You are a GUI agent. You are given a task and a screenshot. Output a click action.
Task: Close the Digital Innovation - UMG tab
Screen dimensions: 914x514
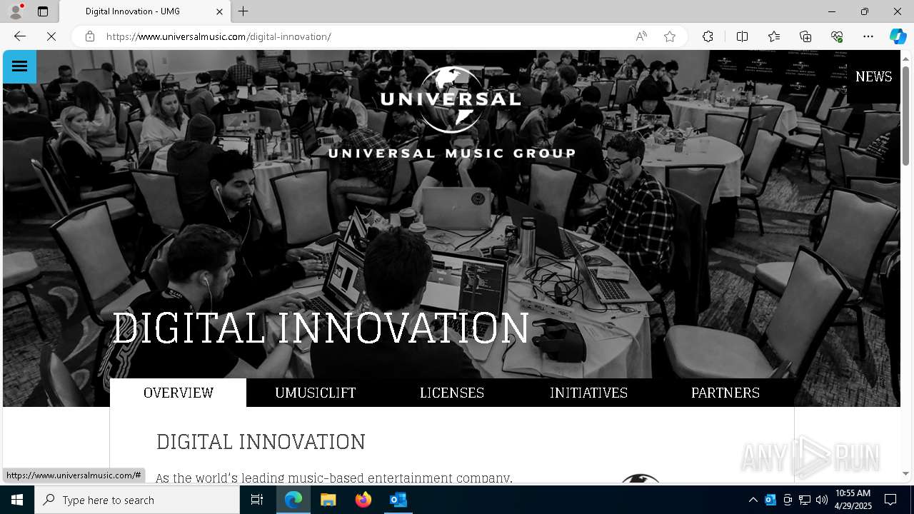(x=220, y=11)
